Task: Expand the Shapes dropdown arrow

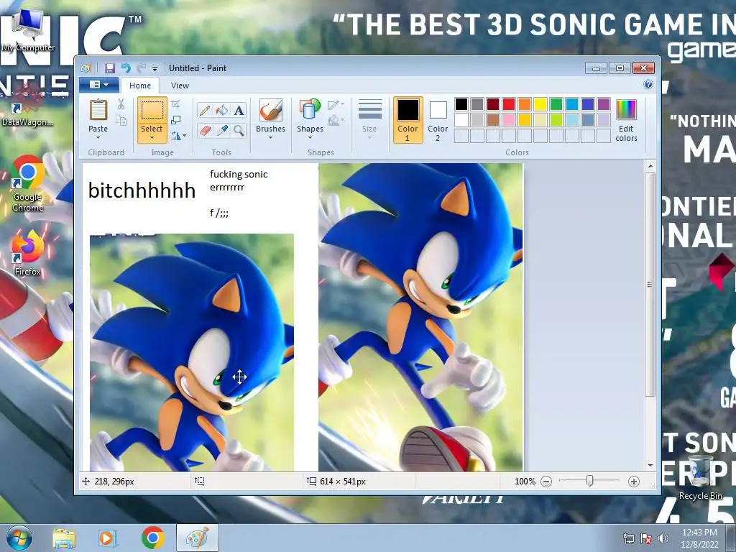Action: (310, 137)
